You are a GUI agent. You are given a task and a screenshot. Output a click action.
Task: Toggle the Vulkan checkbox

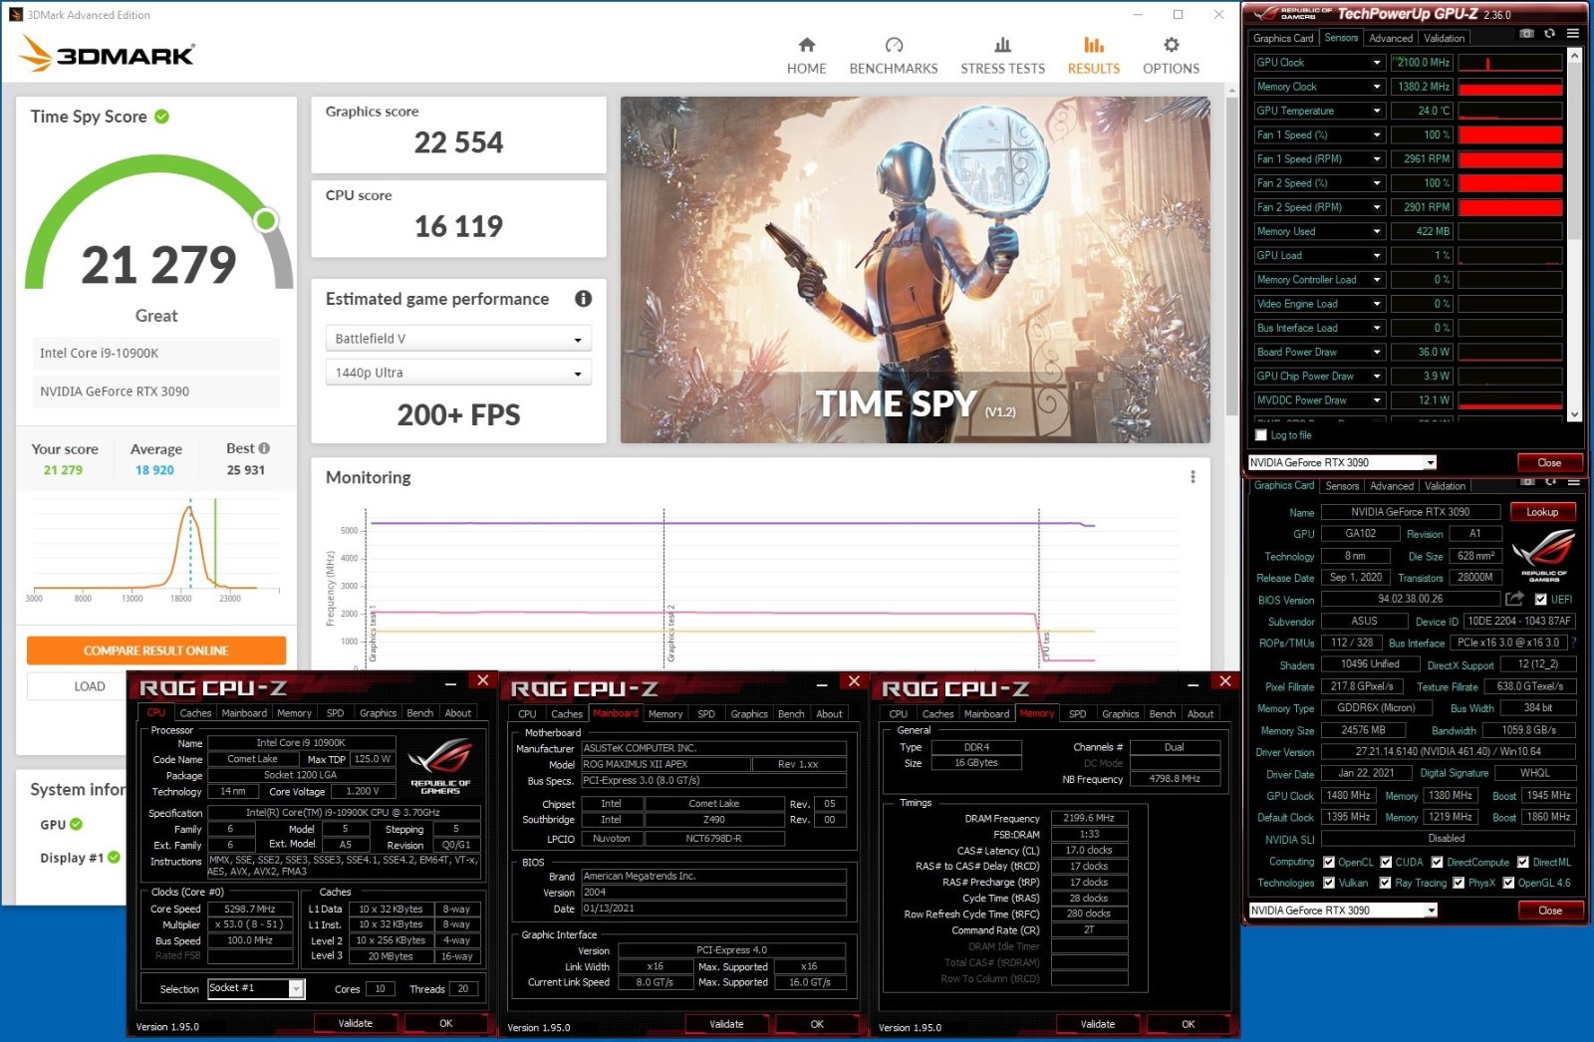(1328, 883)
